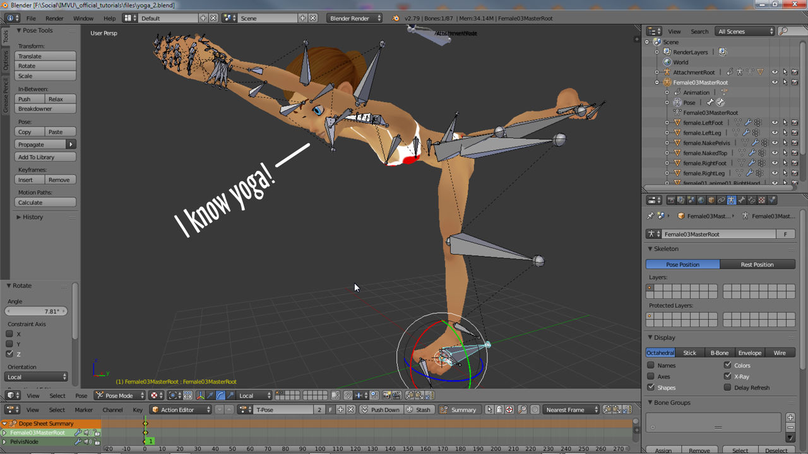Open the Texture properties tab

point(762,200)
